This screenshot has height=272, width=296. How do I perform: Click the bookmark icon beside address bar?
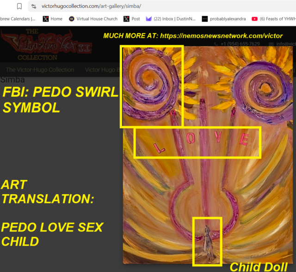point(19,6)
